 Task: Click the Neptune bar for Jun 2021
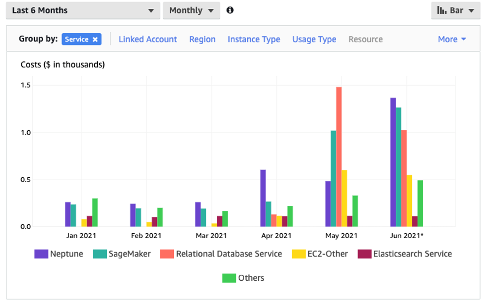[x=393, y=162]
